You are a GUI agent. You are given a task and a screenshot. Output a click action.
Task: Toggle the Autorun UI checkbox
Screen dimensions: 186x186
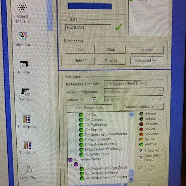[x=94, y=99]
